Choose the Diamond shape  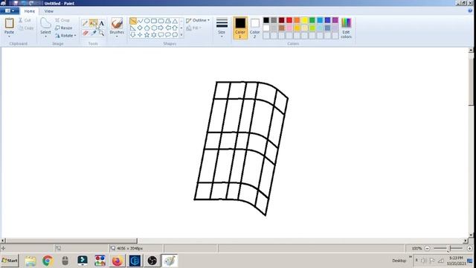(140, 28)
